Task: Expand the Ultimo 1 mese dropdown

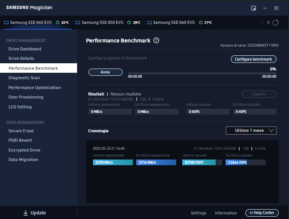Action: tap(251, 131)
